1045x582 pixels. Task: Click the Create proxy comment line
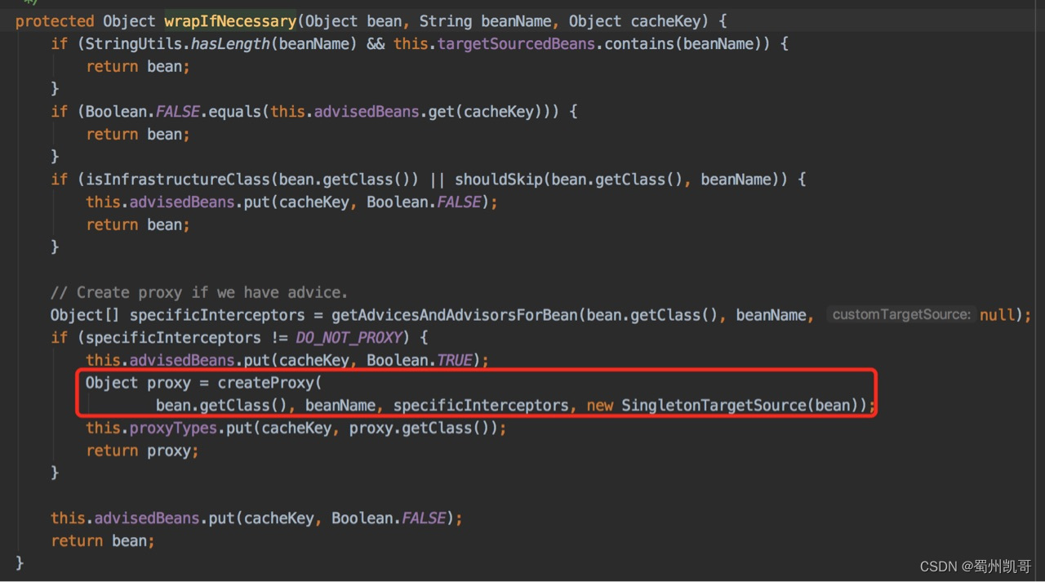coord(198,292)
